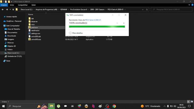
Task: Go to Arquivos de Programas (x86) breadcrumb
Action: click(x=46, y=9)
